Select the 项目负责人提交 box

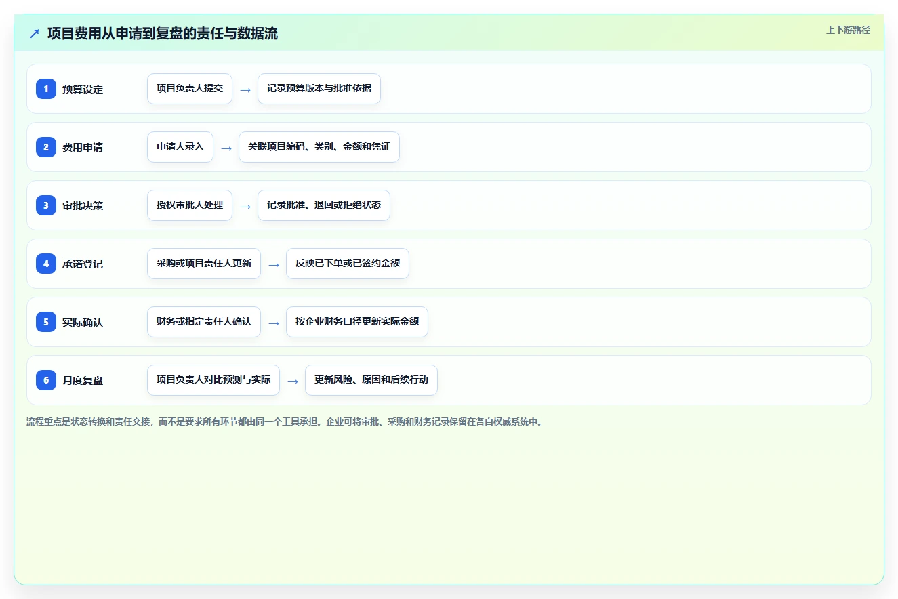click(190, 89)
